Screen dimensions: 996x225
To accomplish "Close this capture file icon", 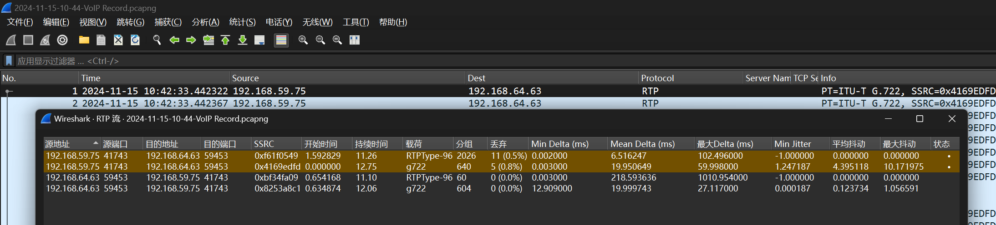I will 118,40.
